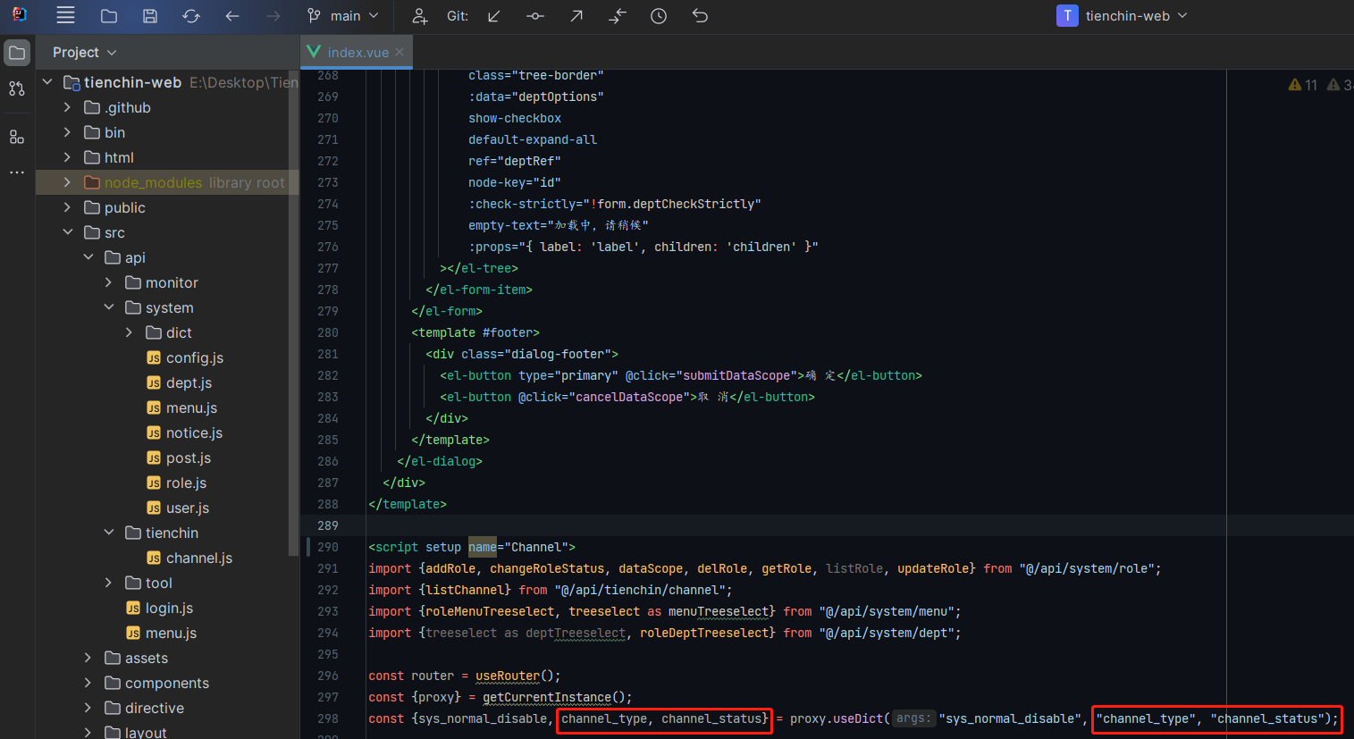Expand the directive folder
The image size is (1354, 739).
pyautogui.click(x=88, y=708)
